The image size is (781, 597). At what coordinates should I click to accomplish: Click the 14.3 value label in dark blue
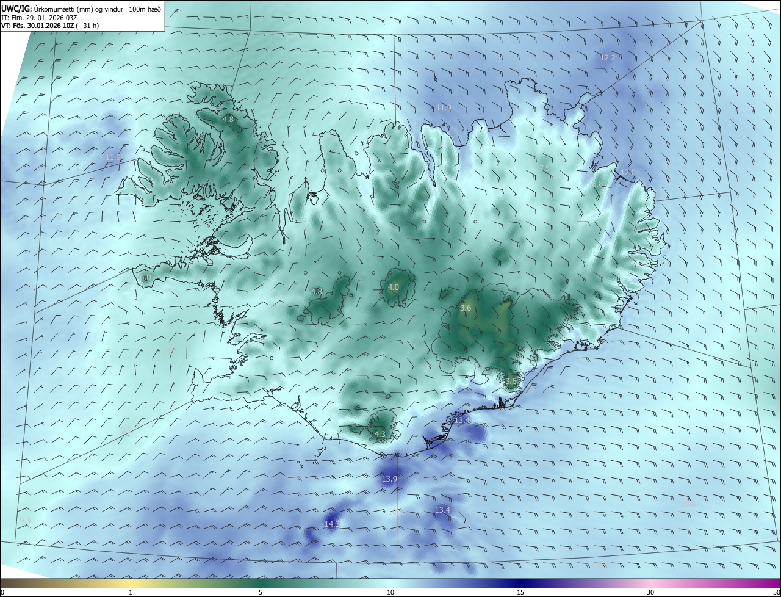(331, 524)
